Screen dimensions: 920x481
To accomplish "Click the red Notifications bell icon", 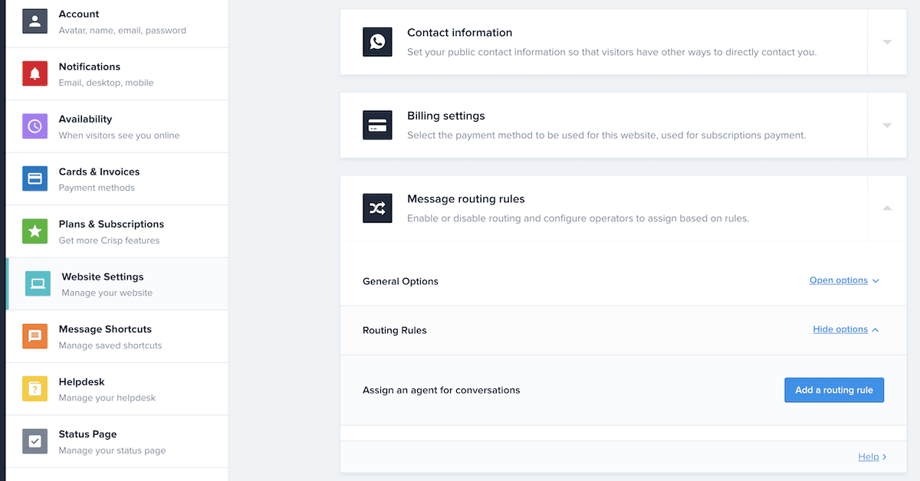I will pos(34,74).
